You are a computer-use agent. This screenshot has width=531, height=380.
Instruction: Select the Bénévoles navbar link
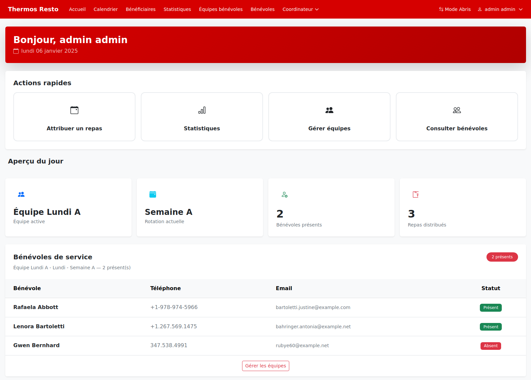pos(263,9)
